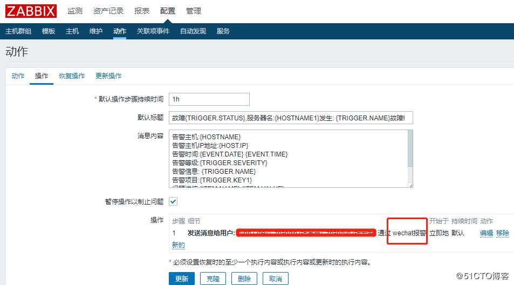
Task: Click the 细节 column header
Action: pyautogui.click(x=194, y=221)
